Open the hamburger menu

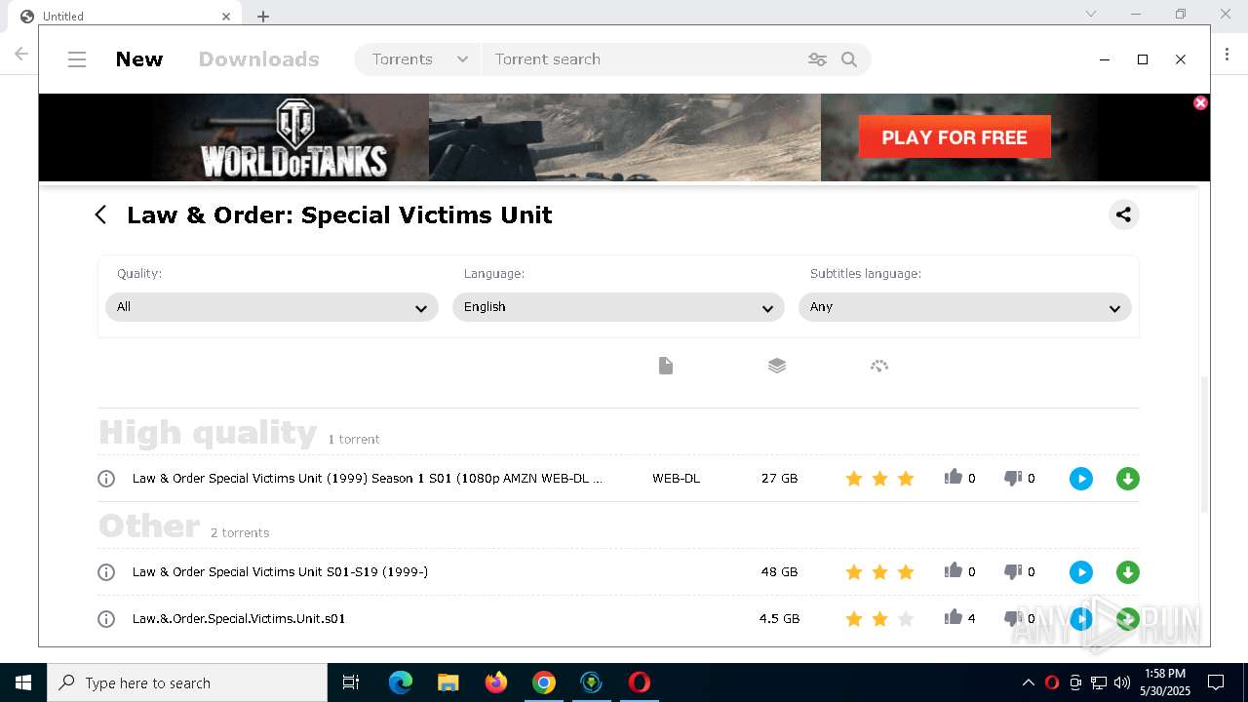point(77,59)
